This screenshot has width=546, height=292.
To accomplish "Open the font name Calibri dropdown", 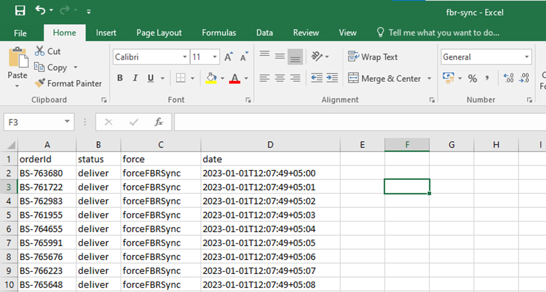I will pos(185,57).
